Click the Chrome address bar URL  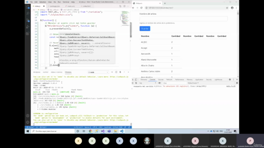(161, 8)
